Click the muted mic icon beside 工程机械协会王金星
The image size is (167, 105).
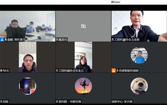(x=113, y=40)
